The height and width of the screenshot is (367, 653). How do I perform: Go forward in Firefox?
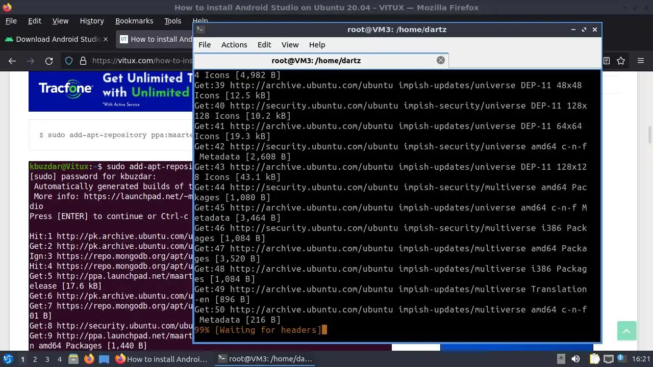(x=31, y=61)
